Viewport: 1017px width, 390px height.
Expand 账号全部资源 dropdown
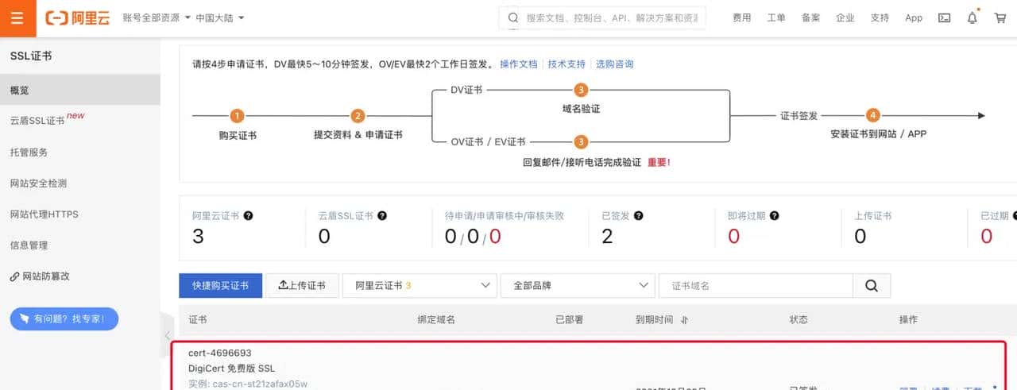157,17
